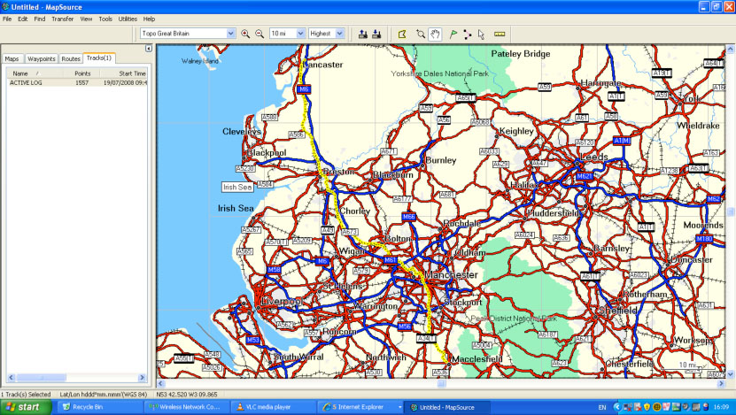Image resolution: width=736 pixels, height=415 pixels.
Task: Click the 19/07/2008 start time cell
Action: click(x=126, y=82)
